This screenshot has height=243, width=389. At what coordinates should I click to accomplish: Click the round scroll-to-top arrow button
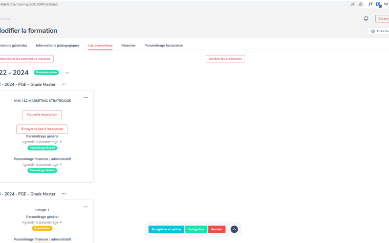(x=234, y=229)
